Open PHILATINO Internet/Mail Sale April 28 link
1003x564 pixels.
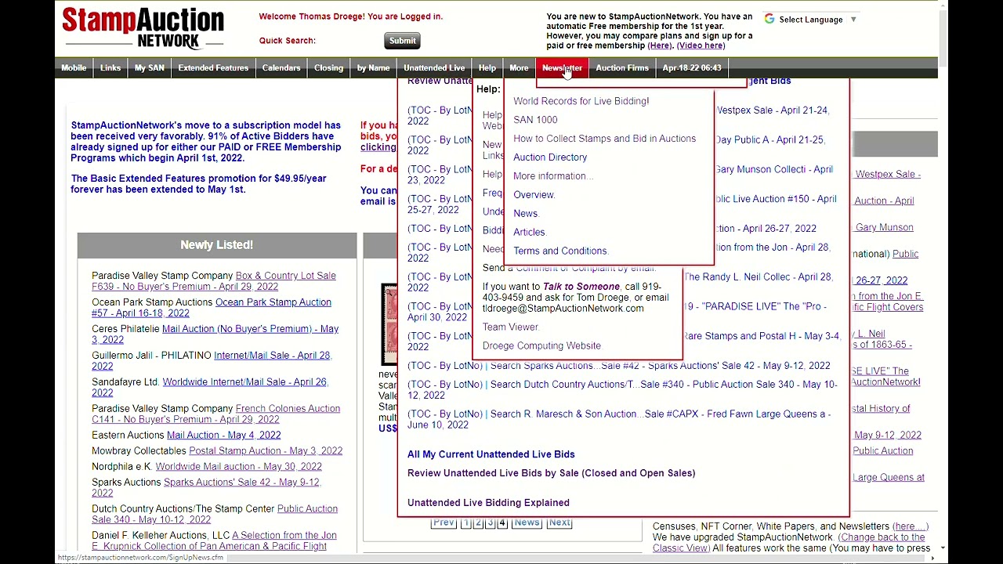click(212, 361)
